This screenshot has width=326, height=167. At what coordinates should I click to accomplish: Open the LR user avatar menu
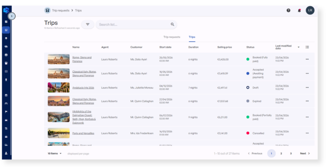(x=310, y=10)
